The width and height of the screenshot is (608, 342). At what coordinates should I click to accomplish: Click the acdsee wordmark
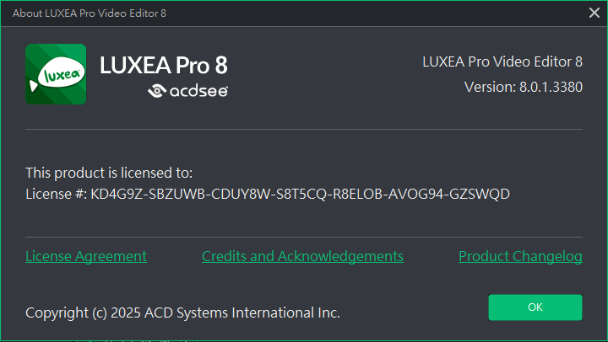[198, 91]
